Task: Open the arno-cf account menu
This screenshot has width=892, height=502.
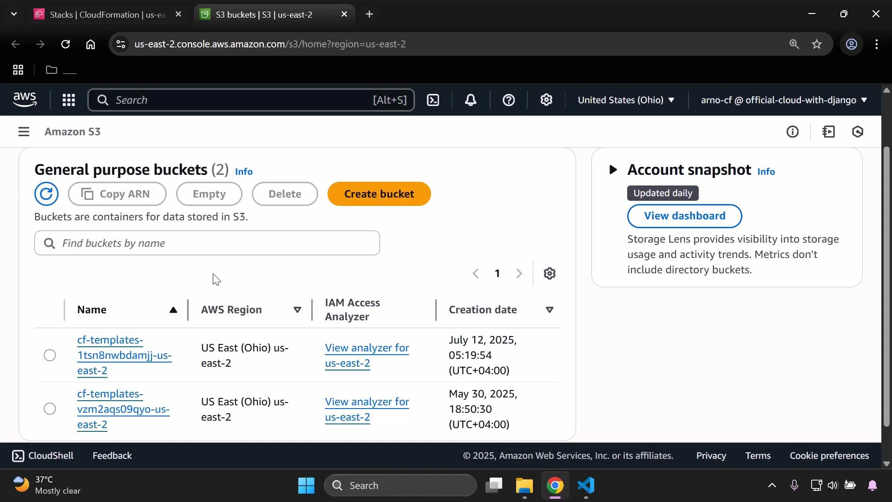Action: coord(783,100)
